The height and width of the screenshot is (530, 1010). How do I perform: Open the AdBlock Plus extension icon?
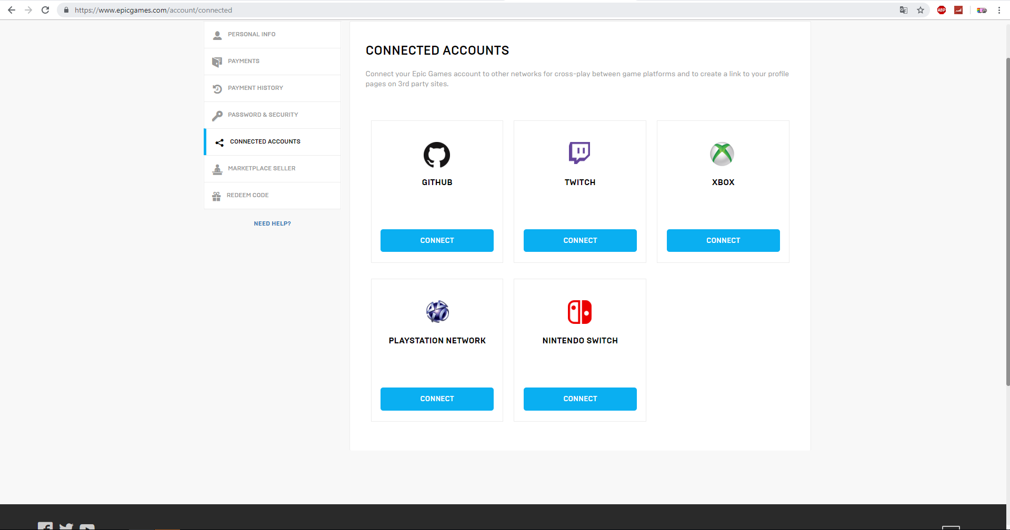942,10
